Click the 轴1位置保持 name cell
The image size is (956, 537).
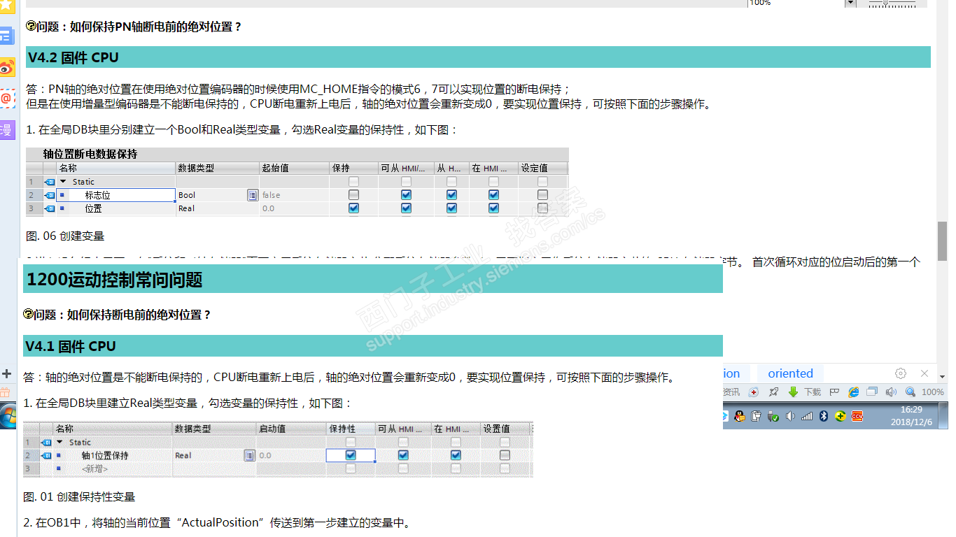click(112, 455)
